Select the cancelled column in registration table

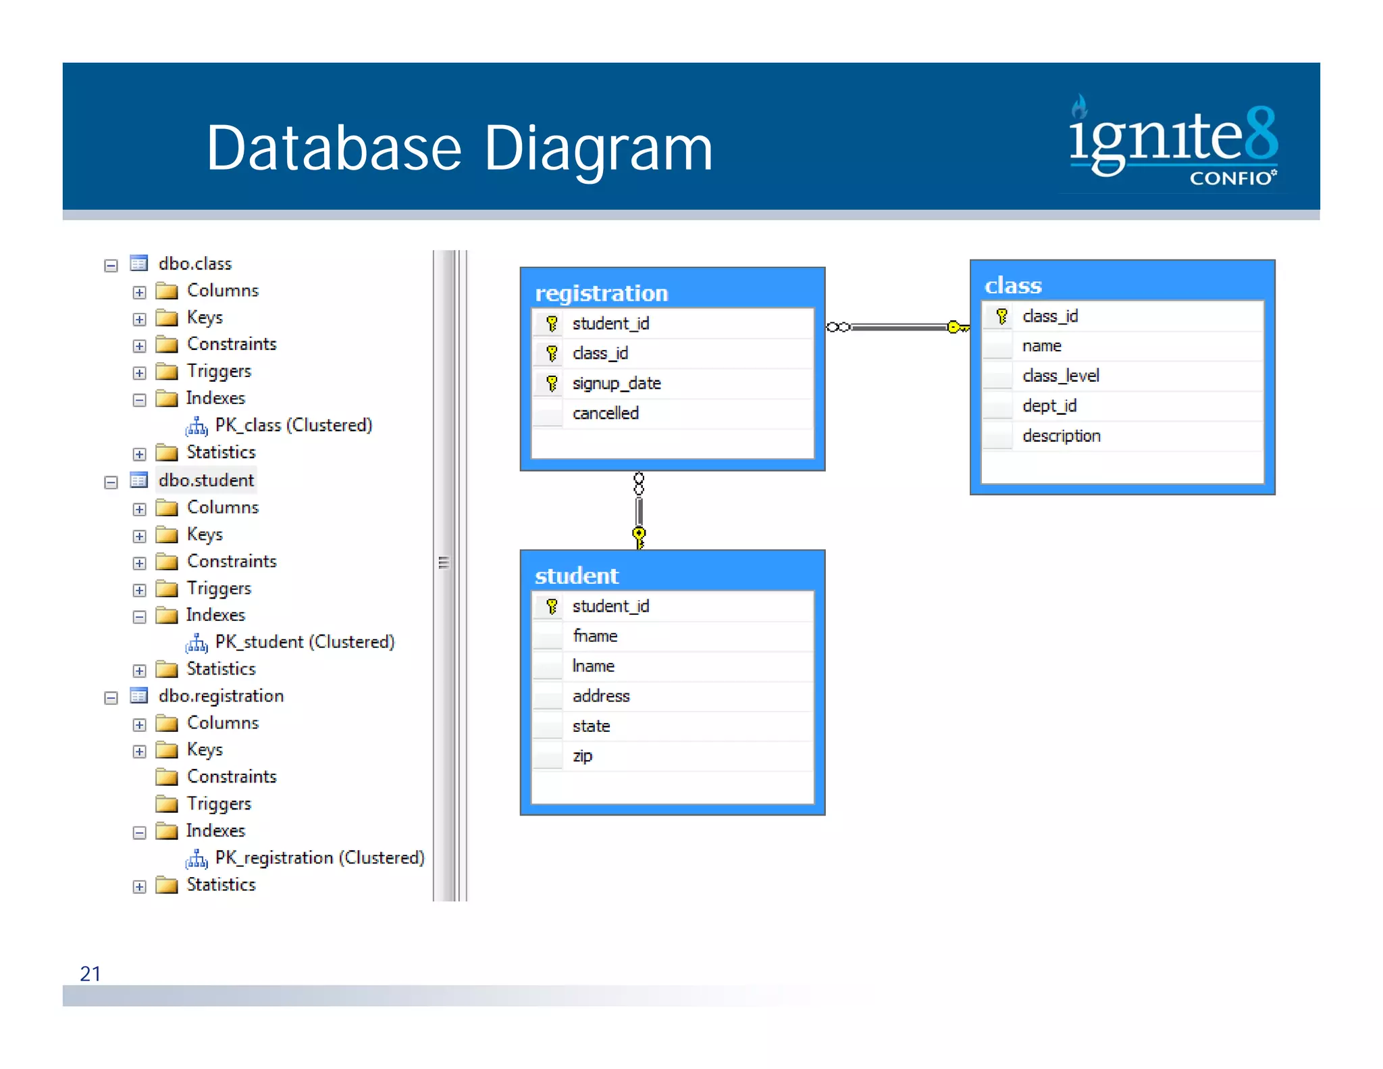(x=605, y=414)
